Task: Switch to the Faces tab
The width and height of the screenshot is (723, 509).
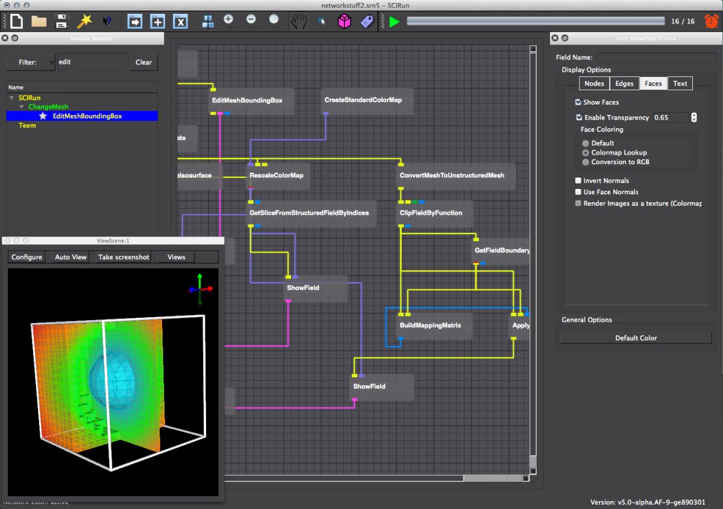Action: pyautogui.click(x=653, y=84)
